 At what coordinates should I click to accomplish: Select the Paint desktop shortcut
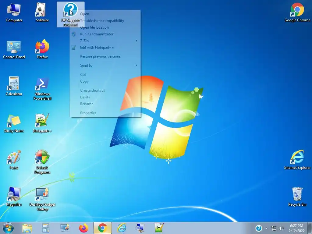[x=14, y=160]
